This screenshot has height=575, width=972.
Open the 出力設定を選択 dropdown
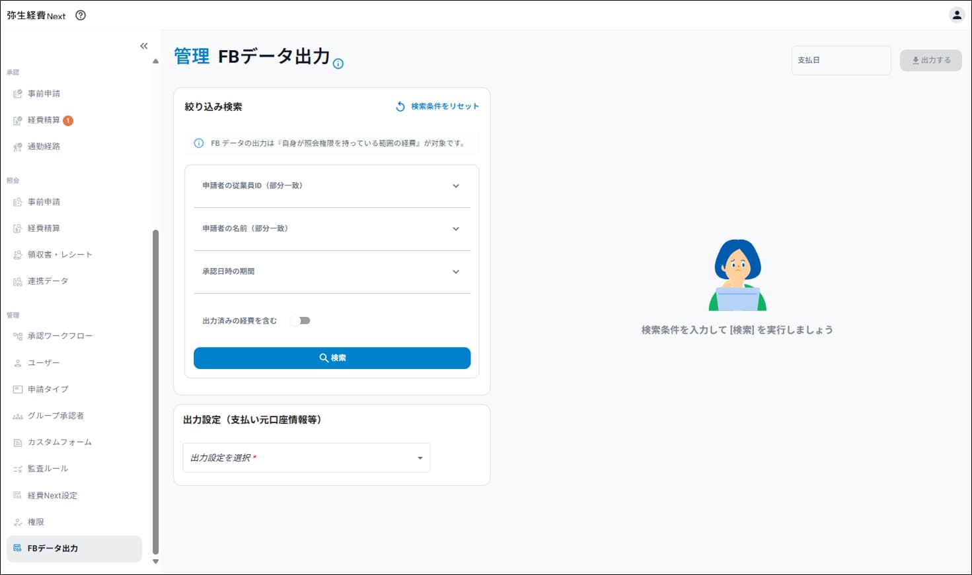[x=307, y=458]
